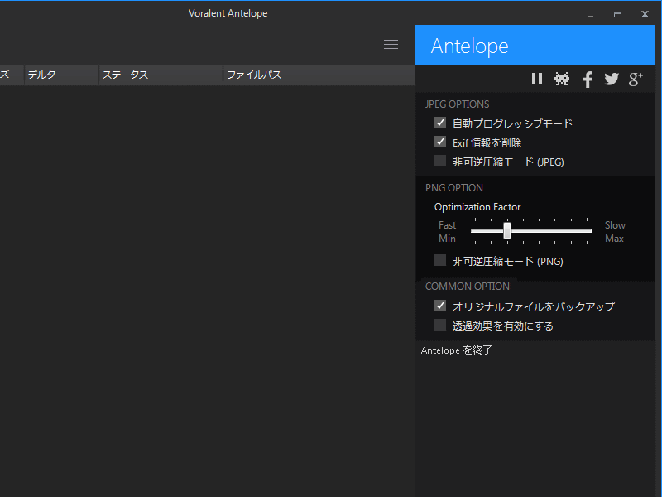Toggle 自動プログレッシブモード checkbox

[x=440, y=123]
